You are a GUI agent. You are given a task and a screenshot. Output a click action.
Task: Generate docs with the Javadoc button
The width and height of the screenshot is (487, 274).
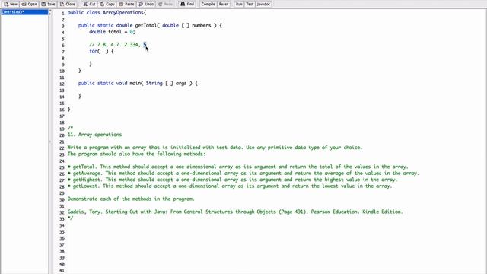[263, 4]
